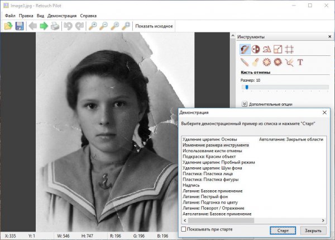Redo the action in the toolbar

click(x=79, y=26)
